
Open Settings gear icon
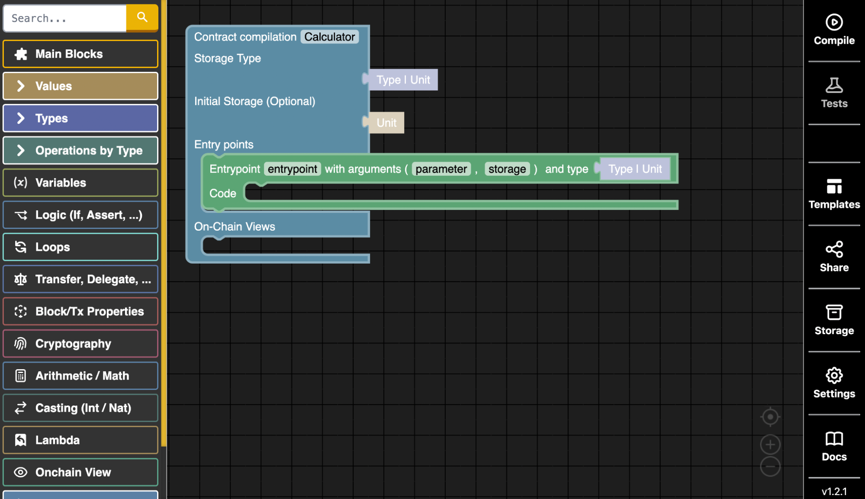833,376
